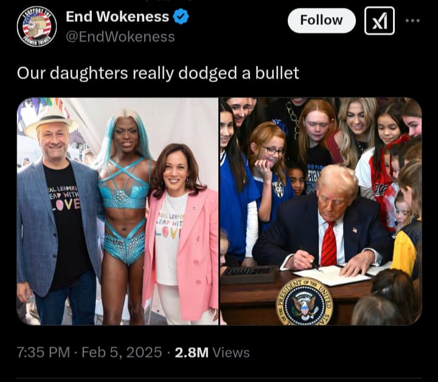Open the End Wokeness profile avatar

(x=36, y=26)
